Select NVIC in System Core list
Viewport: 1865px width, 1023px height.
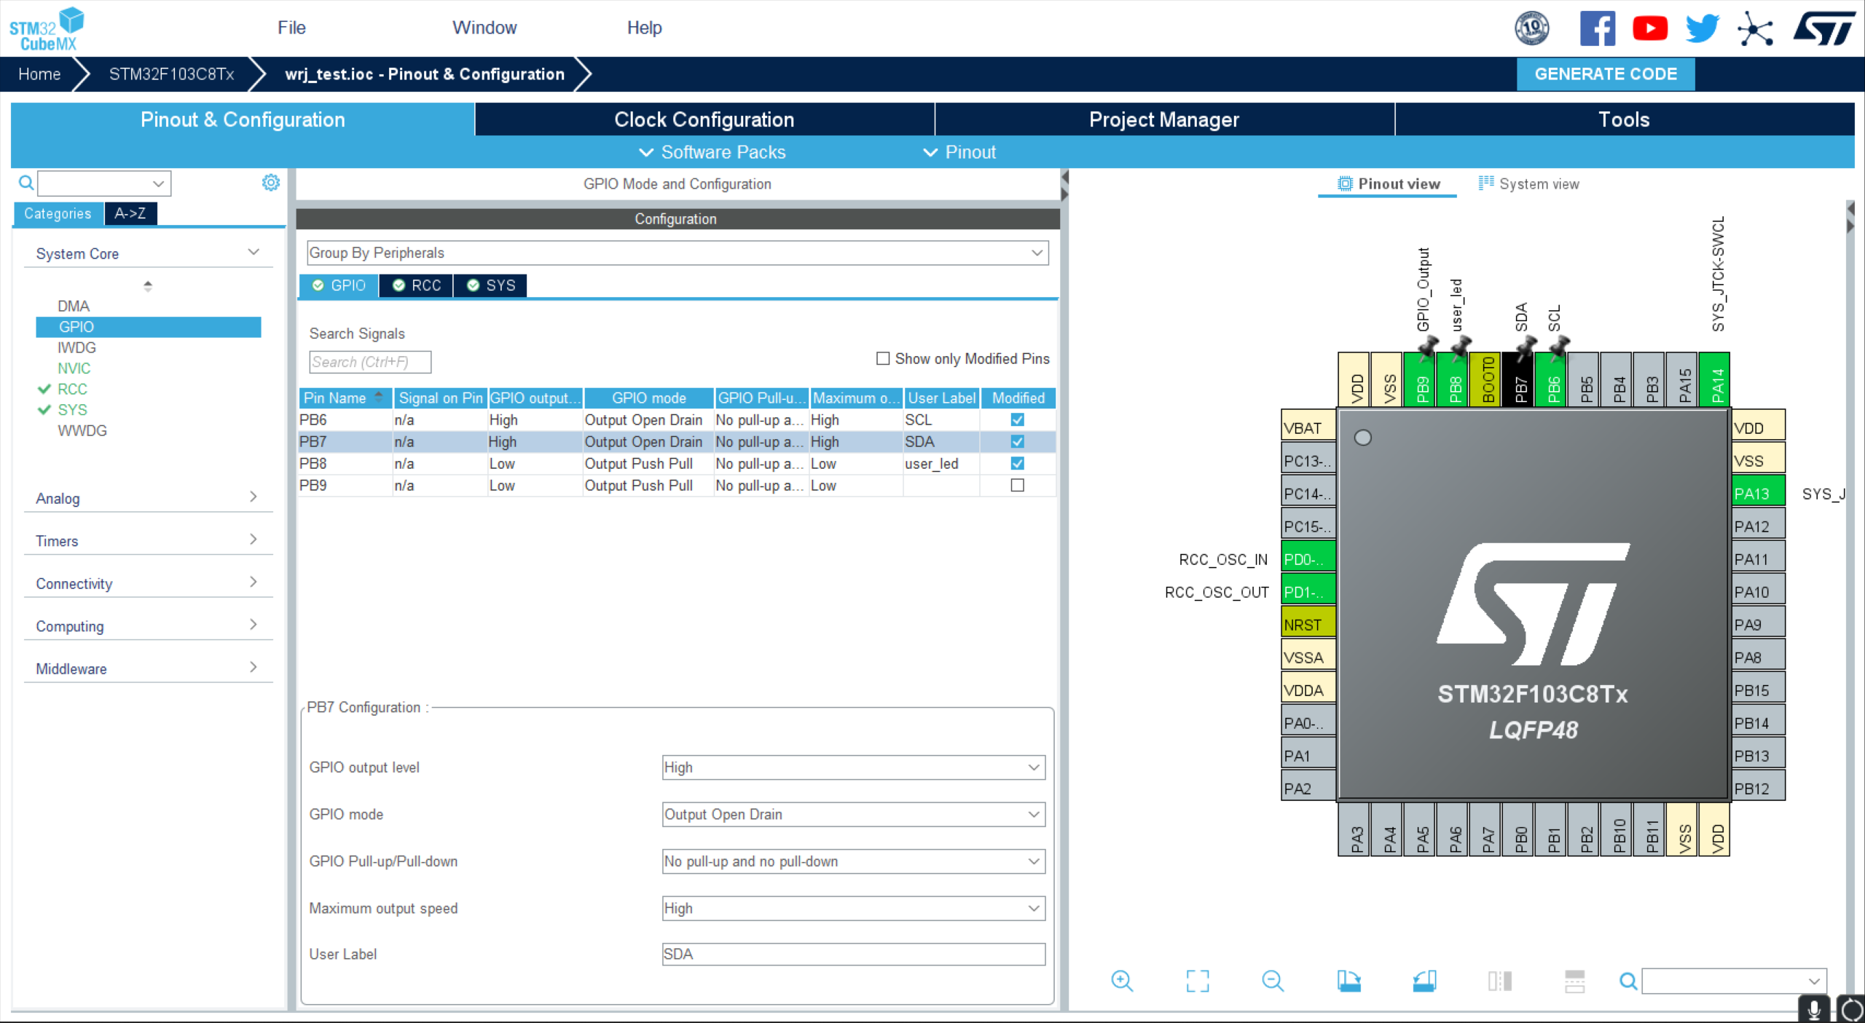point(74,368)
